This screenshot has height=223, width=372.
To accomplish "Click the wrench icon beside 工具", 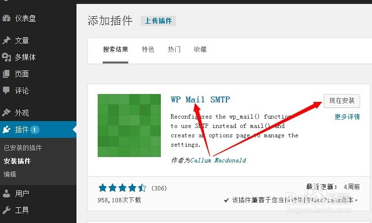I will 6,210.
